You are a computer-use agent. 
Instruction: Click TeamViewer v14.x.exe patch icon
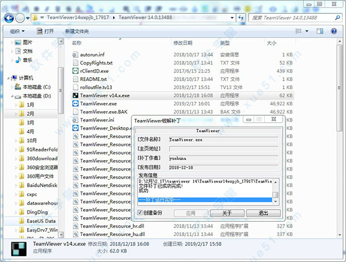(x=76, y=96)
